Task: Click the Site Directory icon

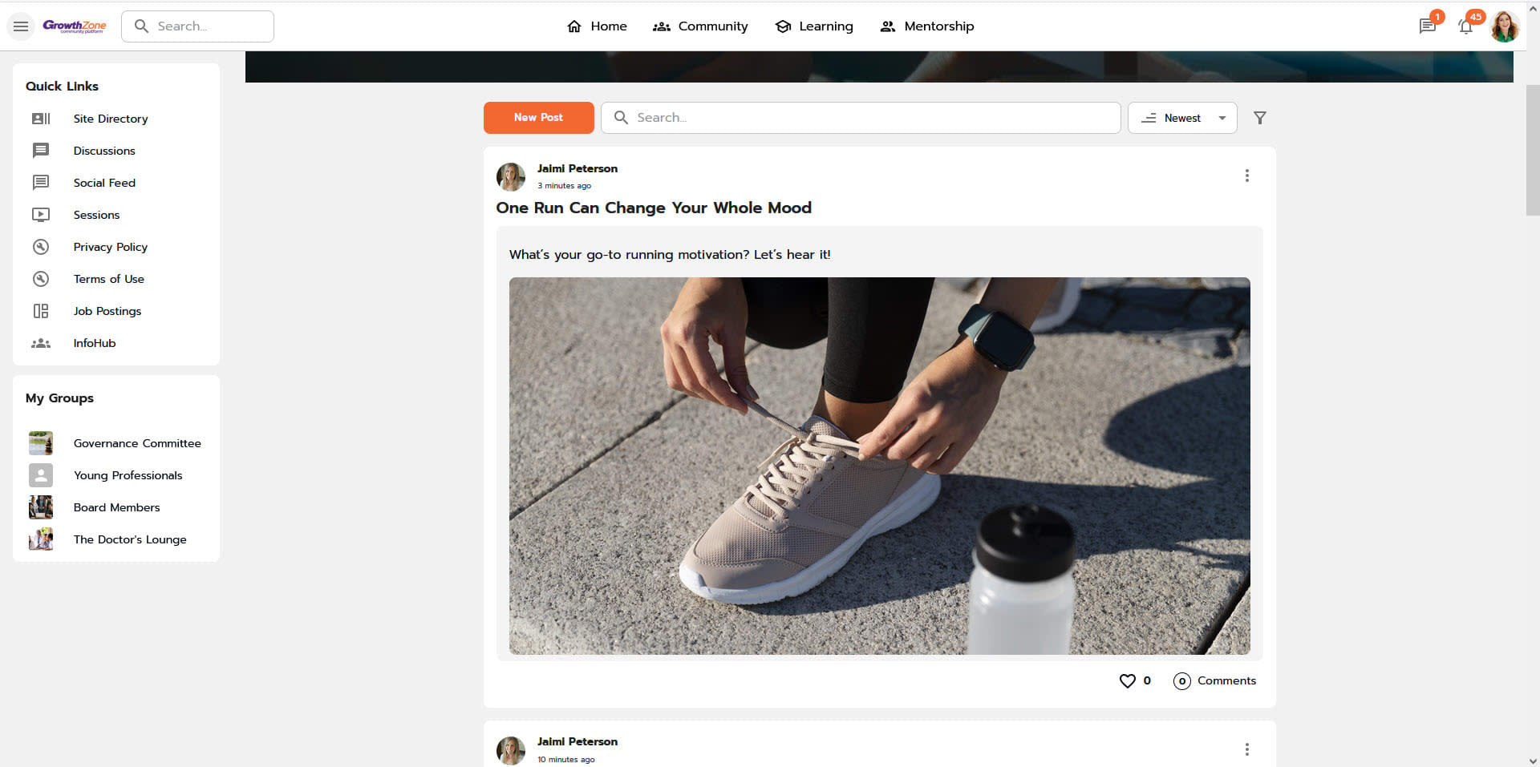Action: click(41, 119)
